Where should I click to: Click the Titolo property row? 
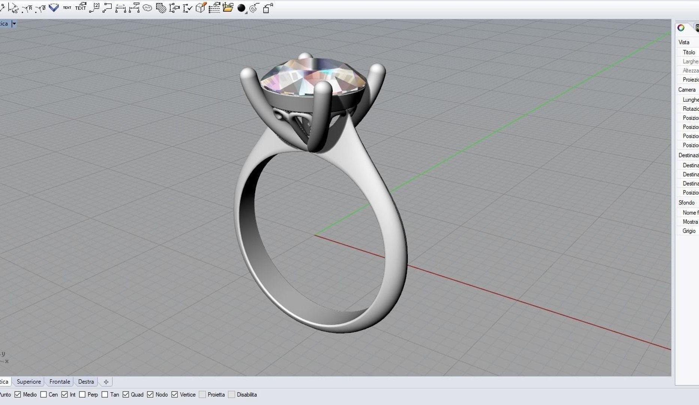[x=688, y=52]
